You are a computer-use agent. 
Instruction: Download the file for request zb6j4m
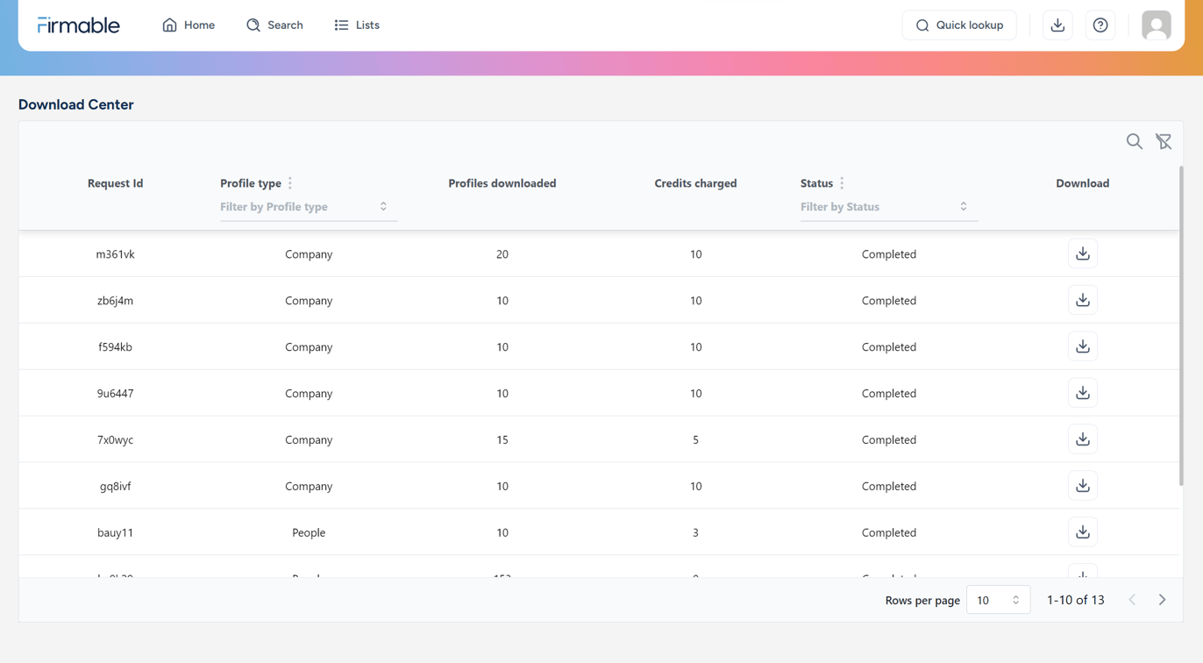point(1083,300)
